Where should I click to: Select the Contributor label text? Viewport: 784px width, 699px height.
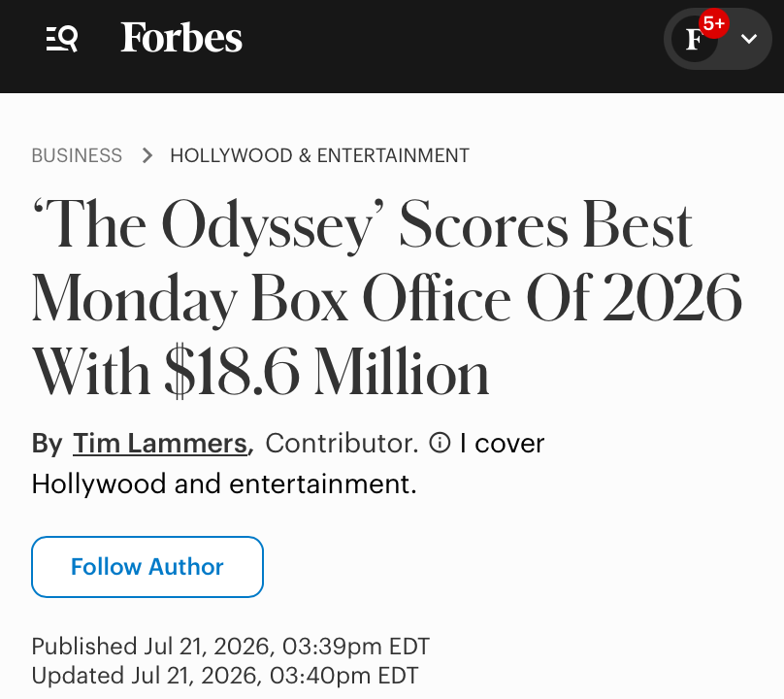point(342,444)
